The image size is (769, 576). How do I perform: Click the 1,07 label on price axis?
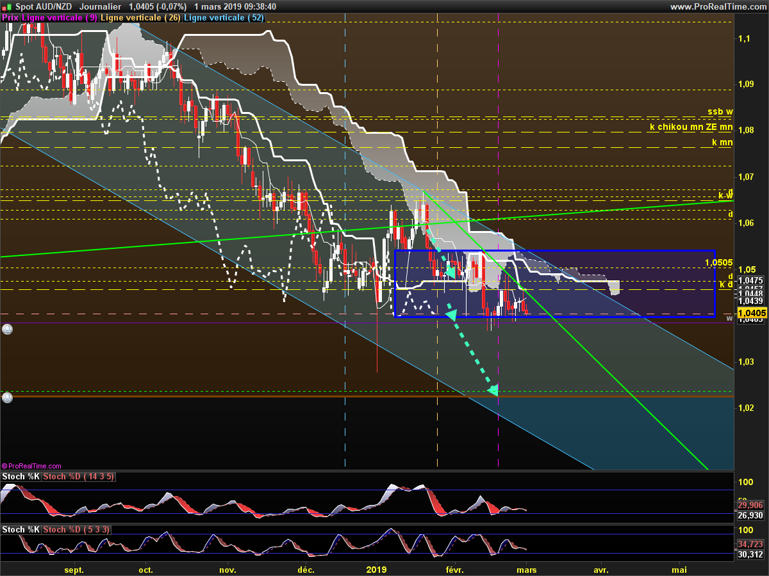click(x=746, y=176)
